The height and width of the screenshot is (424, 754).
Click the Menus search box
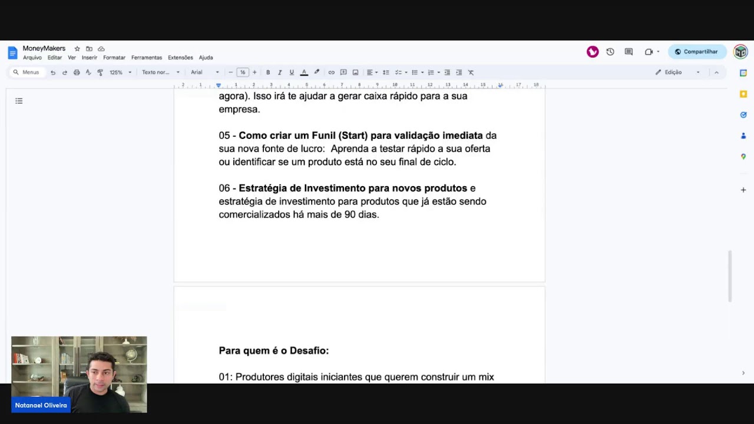pyautogui.click(x=27, y=72)
